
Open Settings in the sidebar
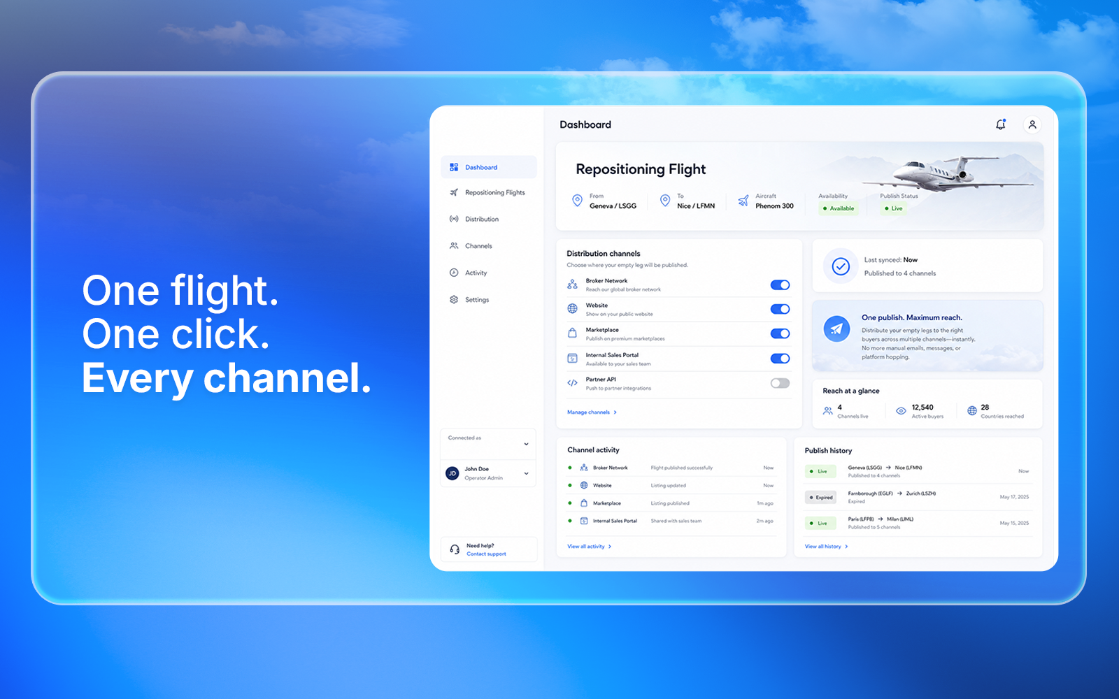click(x=489, y=299)
